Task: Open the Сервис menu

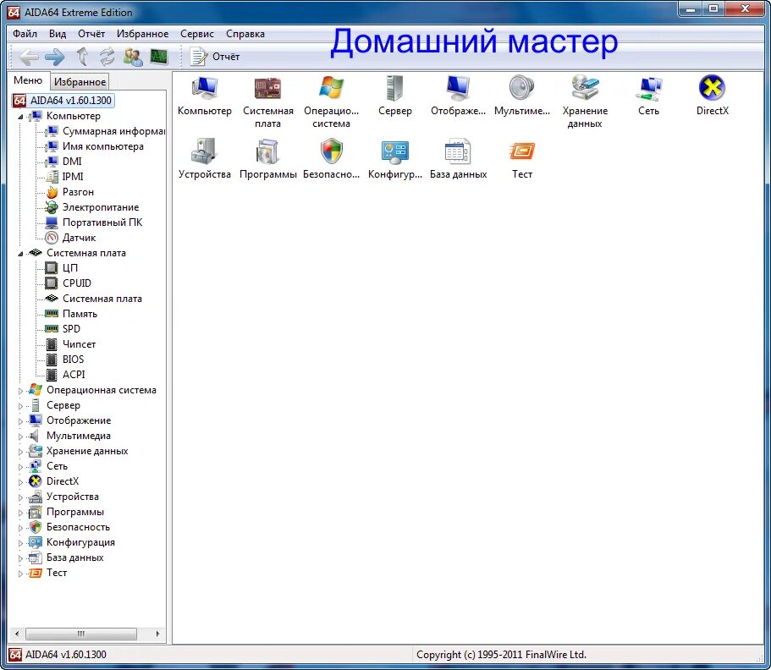Action: pos(196,34)
